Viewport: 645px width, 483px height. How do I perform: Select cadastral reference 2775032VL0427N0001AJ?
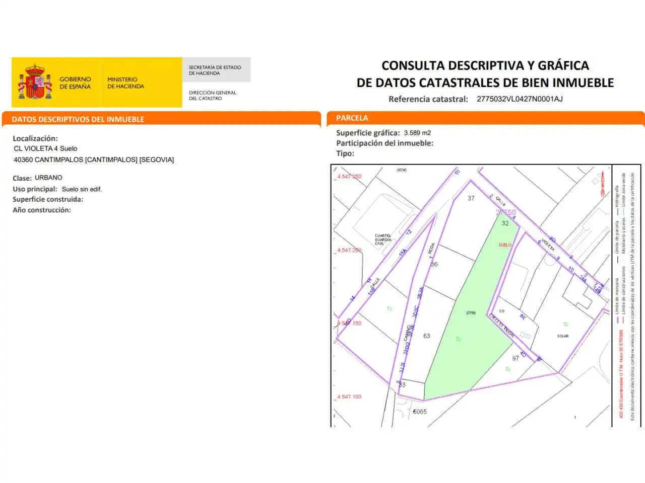click(x=520, y=99)
